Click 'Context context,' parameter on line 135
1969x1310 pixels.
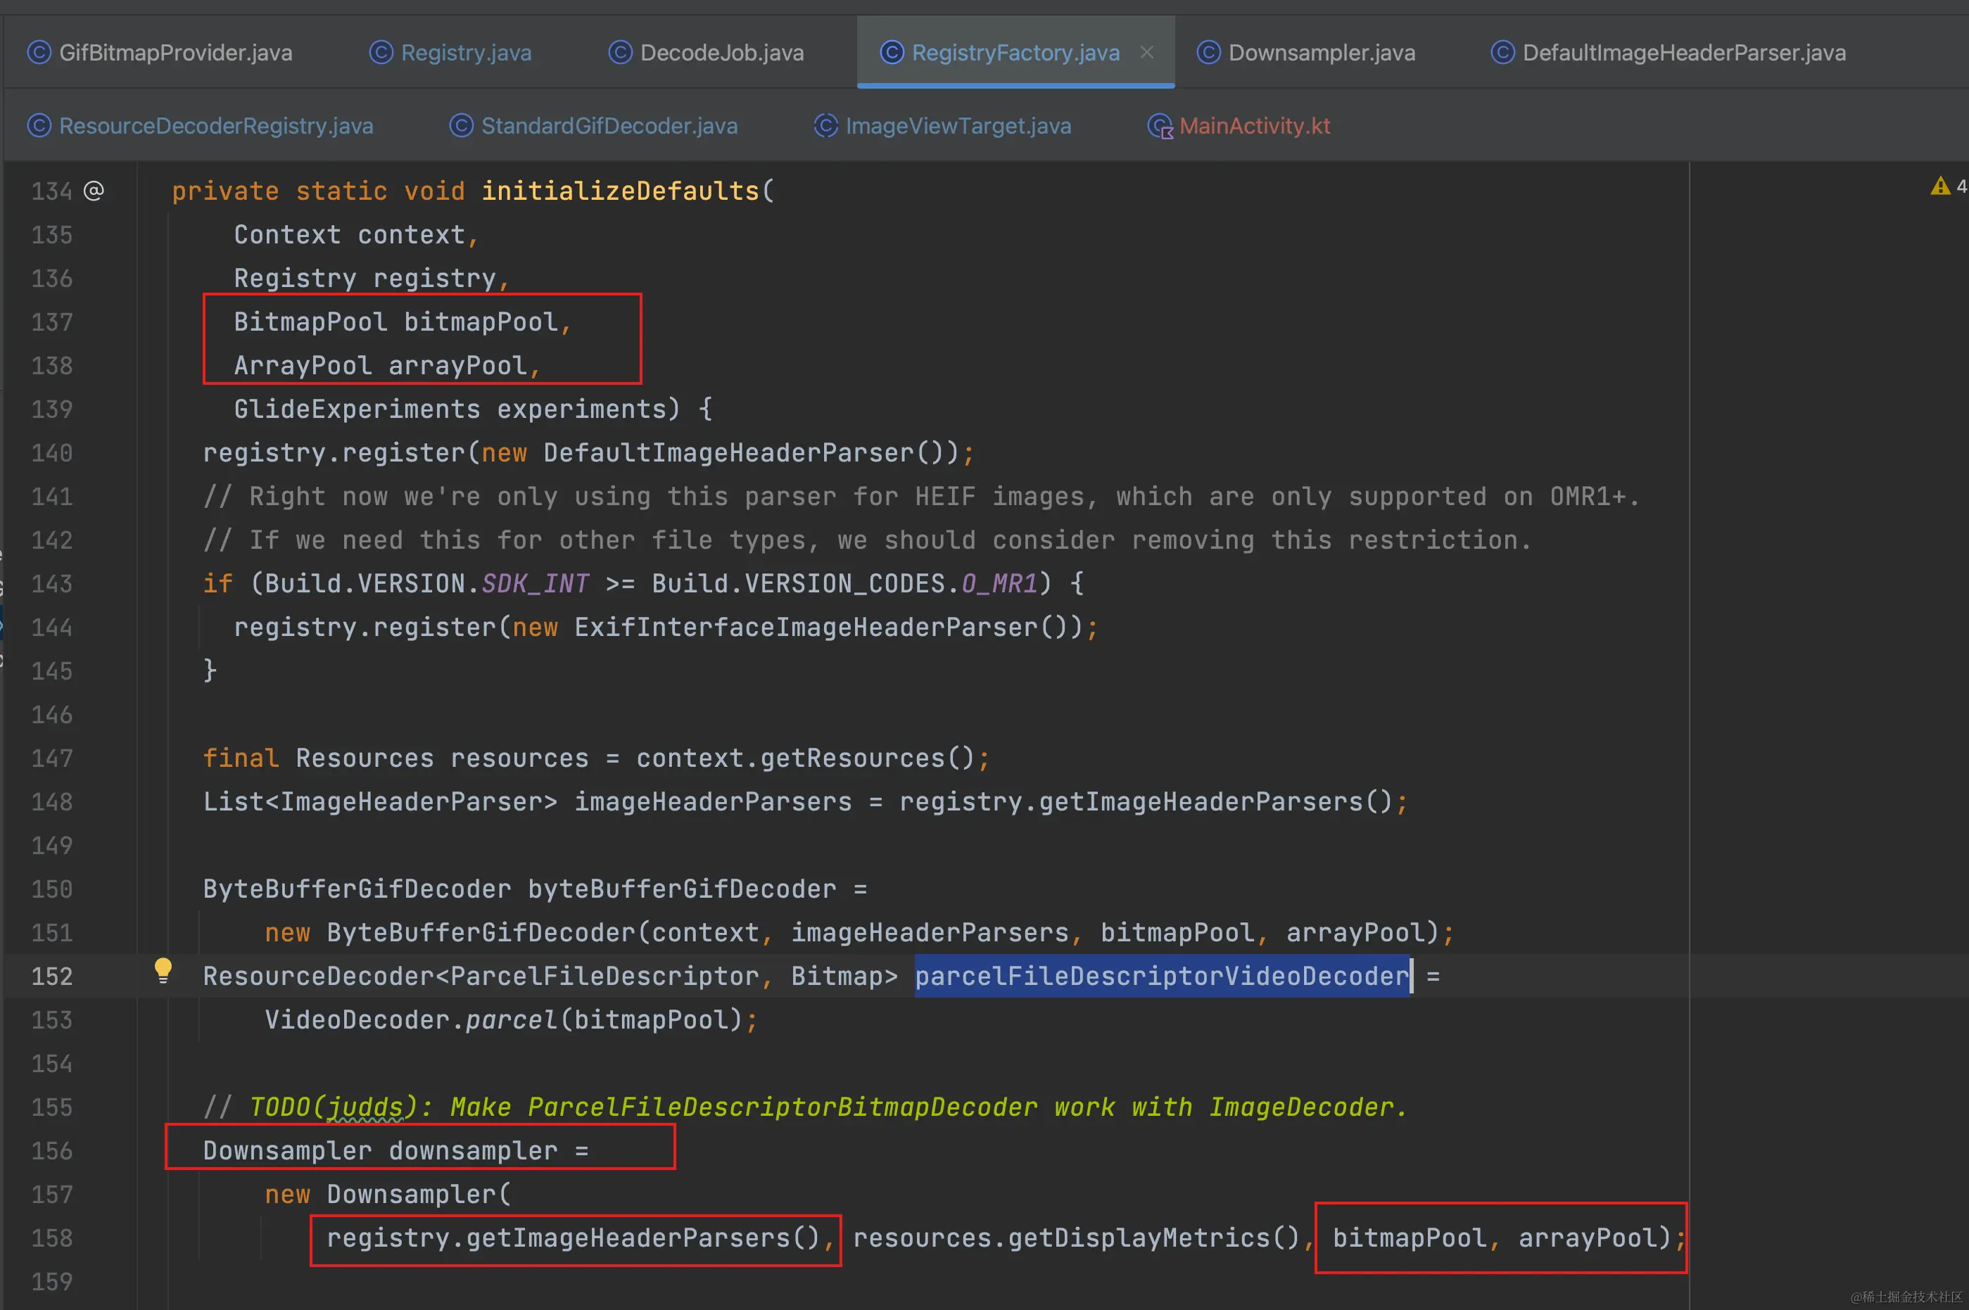[356, 235]
